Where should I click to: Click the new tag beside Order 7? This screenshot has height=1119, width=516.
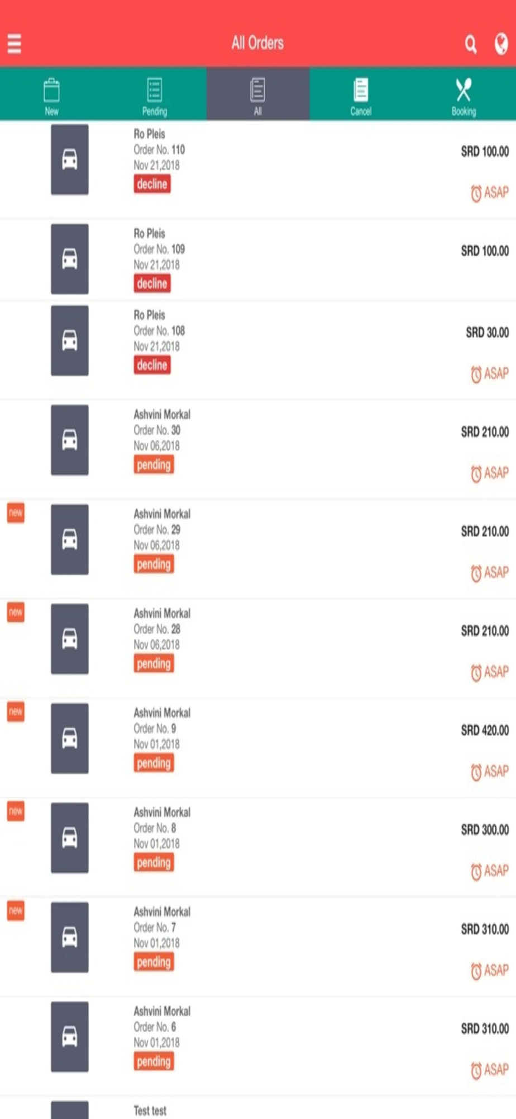click(16, 911)
